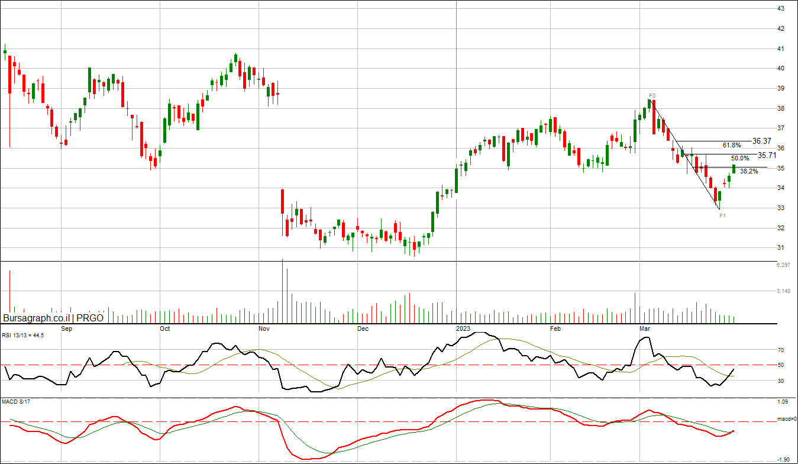Screen dimensions: 798x464
Task: Select the 38.2% retracement level label
Action: (x=749, y=172)
